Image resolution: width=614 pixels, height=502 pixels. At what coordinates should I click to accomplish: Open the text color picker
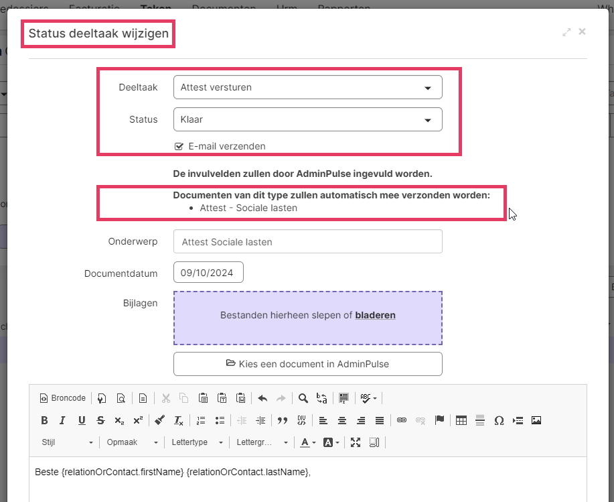click(x=308, y=442)
